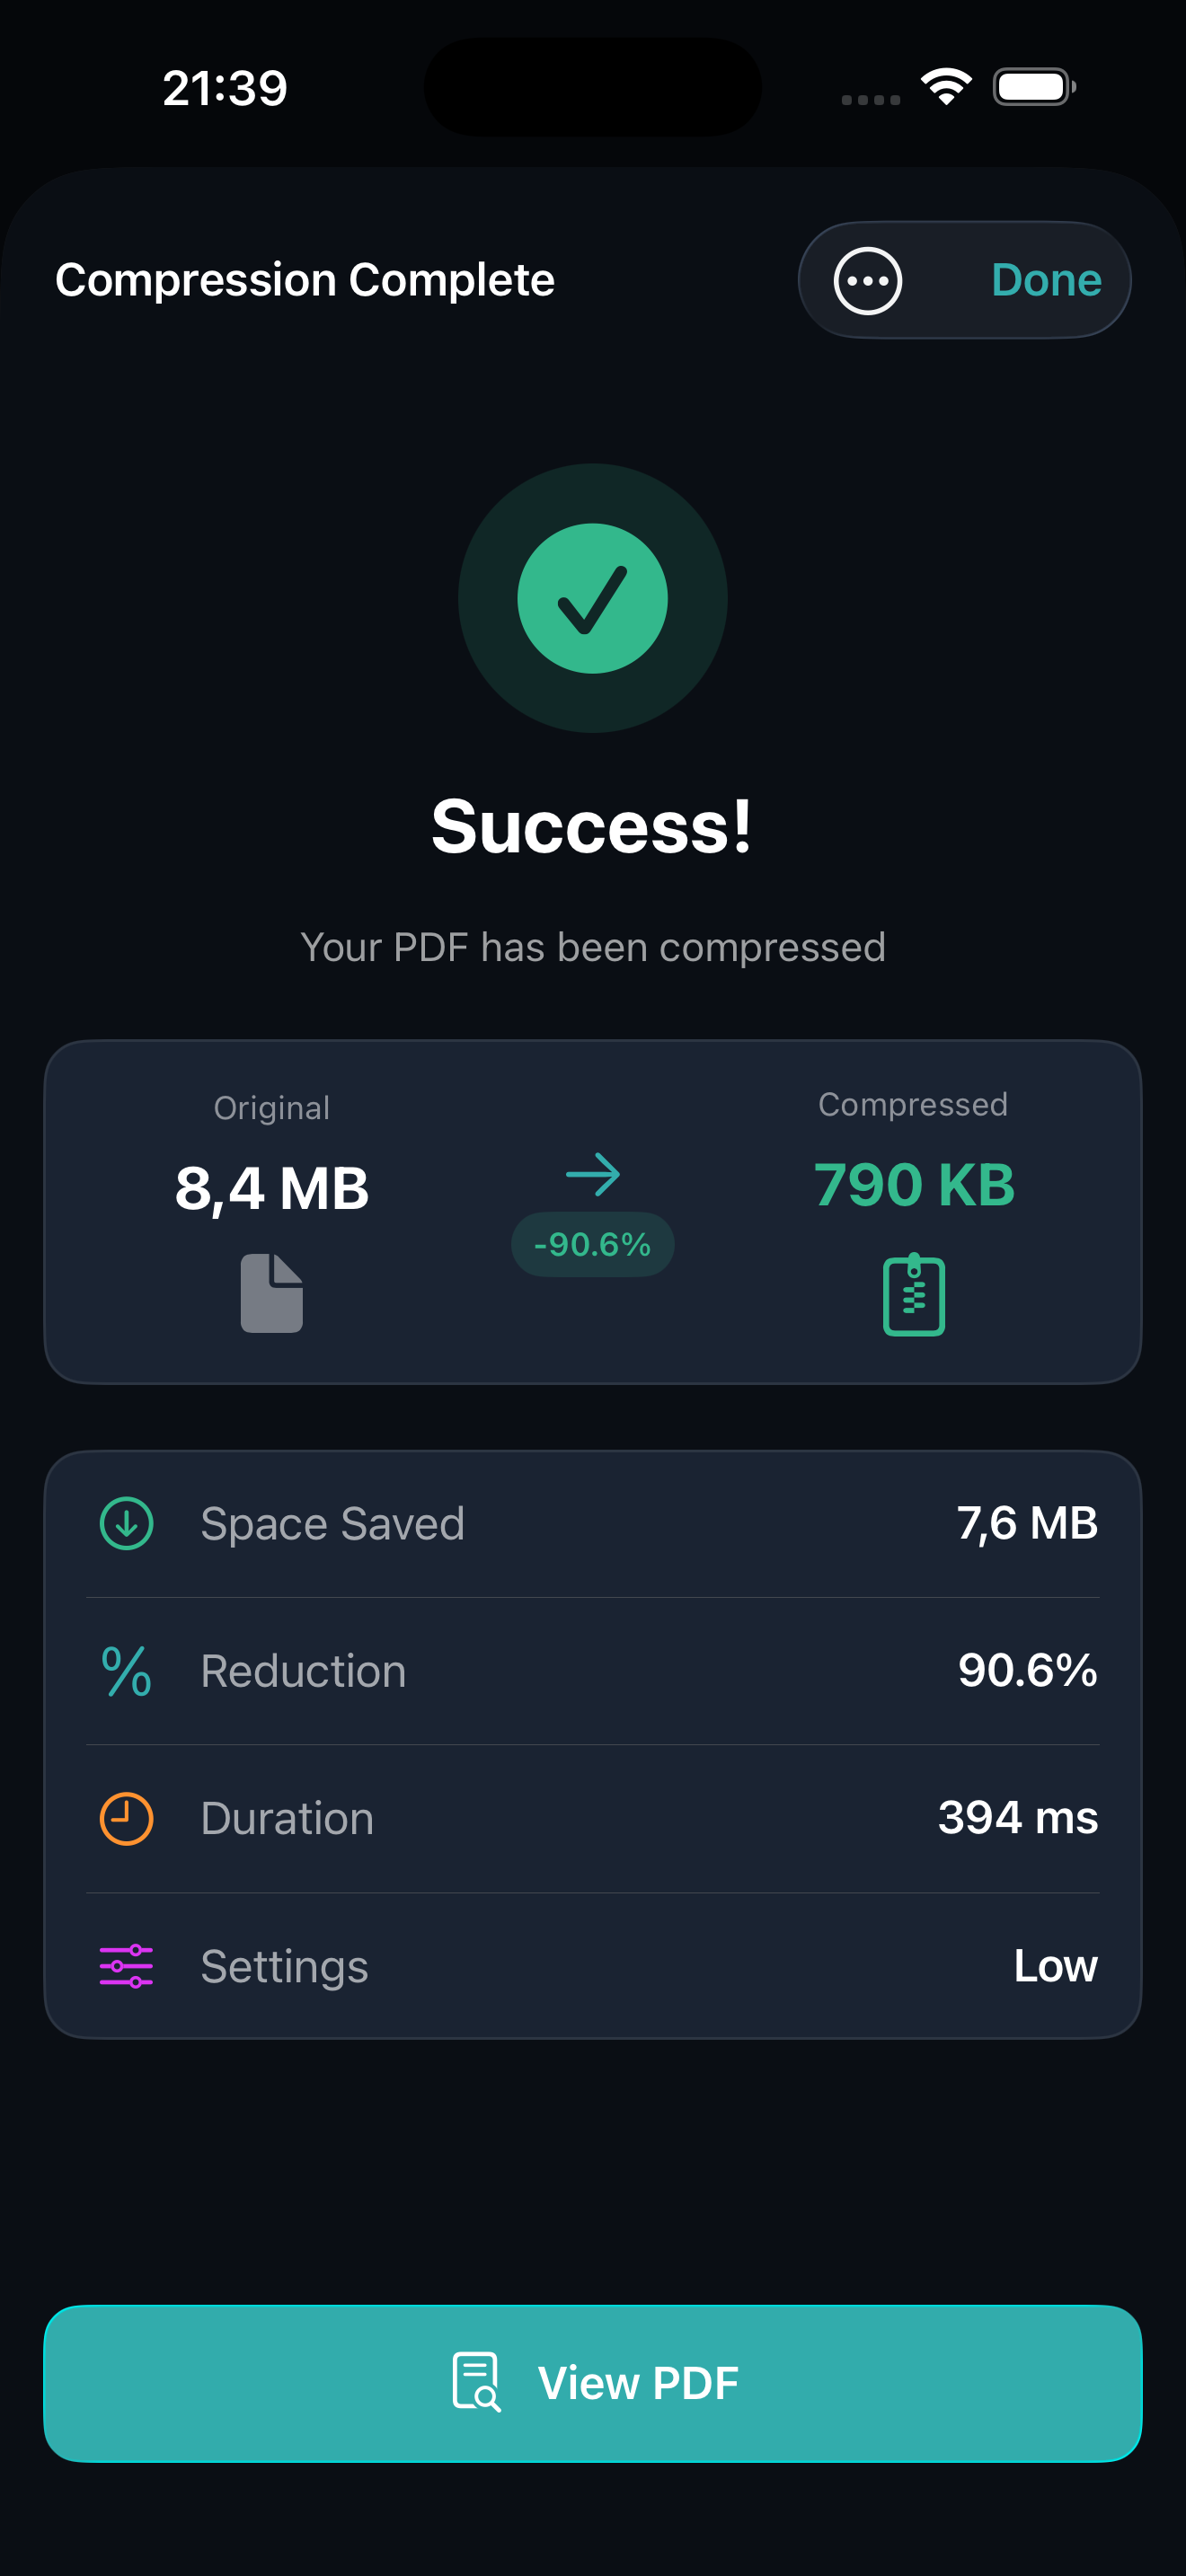Image resolution: width=1186 pixels, height=2576 pixels.
Task: Open the three-dot more options menu
Action: tap(867, 281)
